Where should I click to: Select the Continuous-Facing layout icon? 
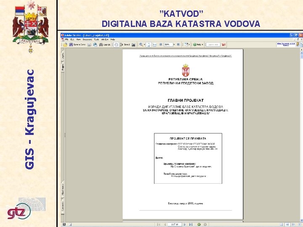click(294, 224)
